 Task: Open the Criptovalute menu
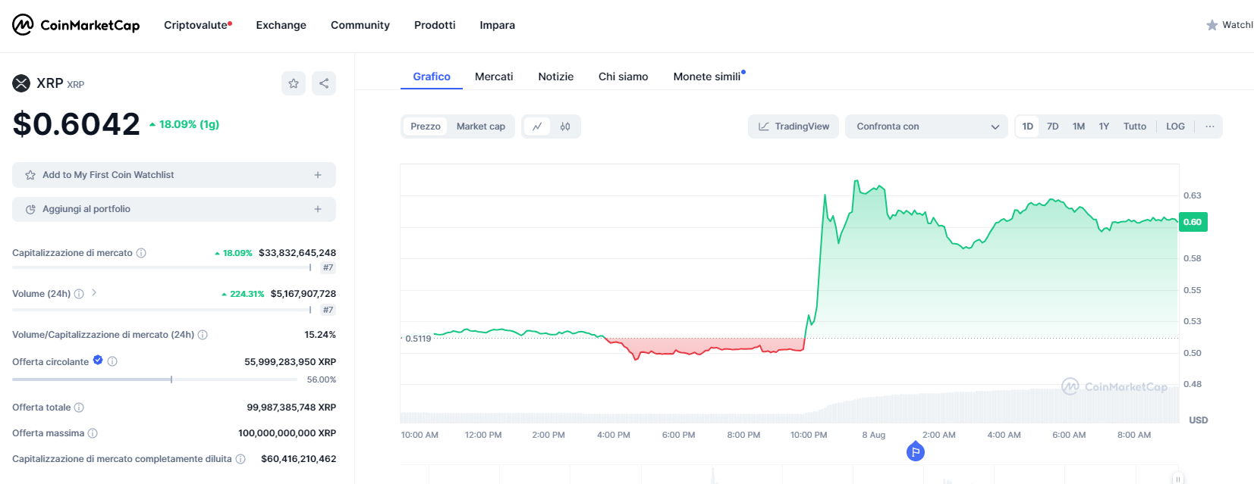(197, 25)
